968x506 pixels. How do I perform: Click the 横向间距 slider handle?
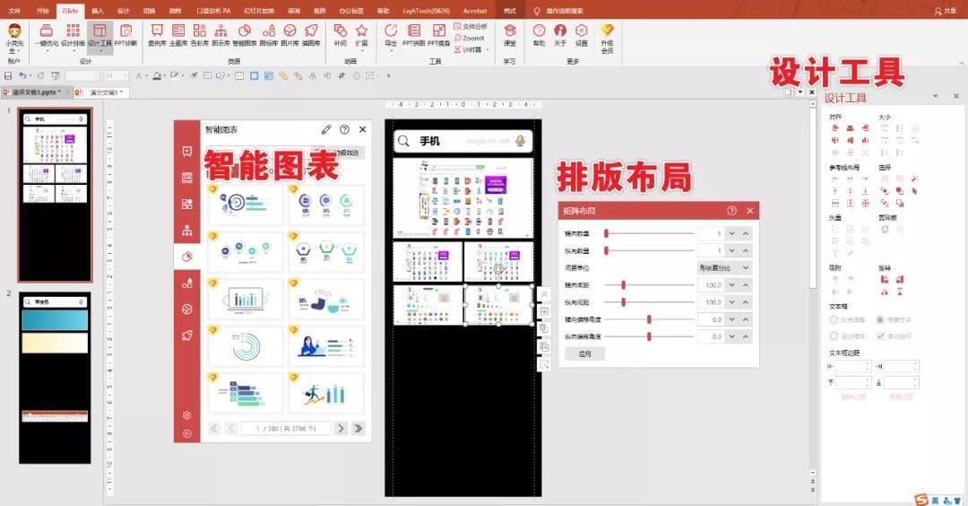(623, 285)
